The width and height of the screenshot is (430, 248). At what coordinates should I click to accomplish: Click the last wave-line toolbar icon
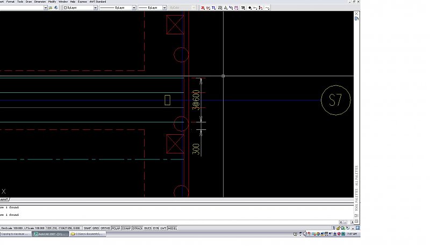pyautogui.click(x=267, y=8)
